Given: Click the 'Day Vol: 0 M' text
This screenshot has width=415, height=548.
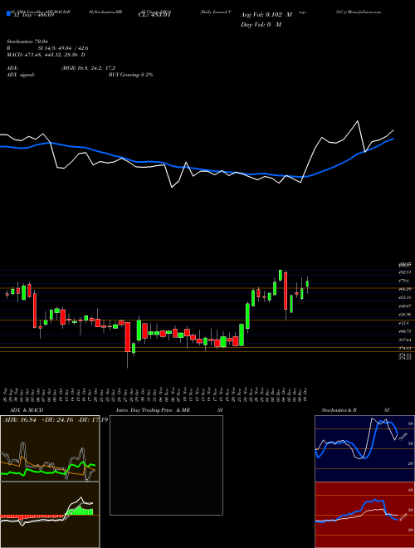Looking at the screenshot, I should coord(261,25).
